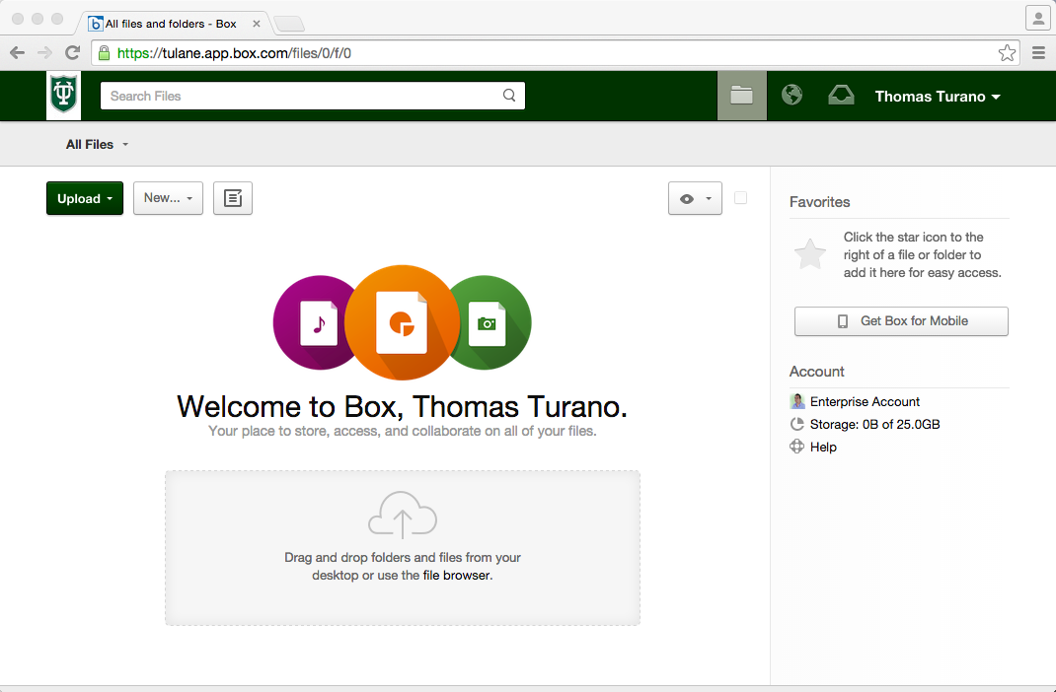Open the file browser link
1056x692 pixels.
(457, 576)
